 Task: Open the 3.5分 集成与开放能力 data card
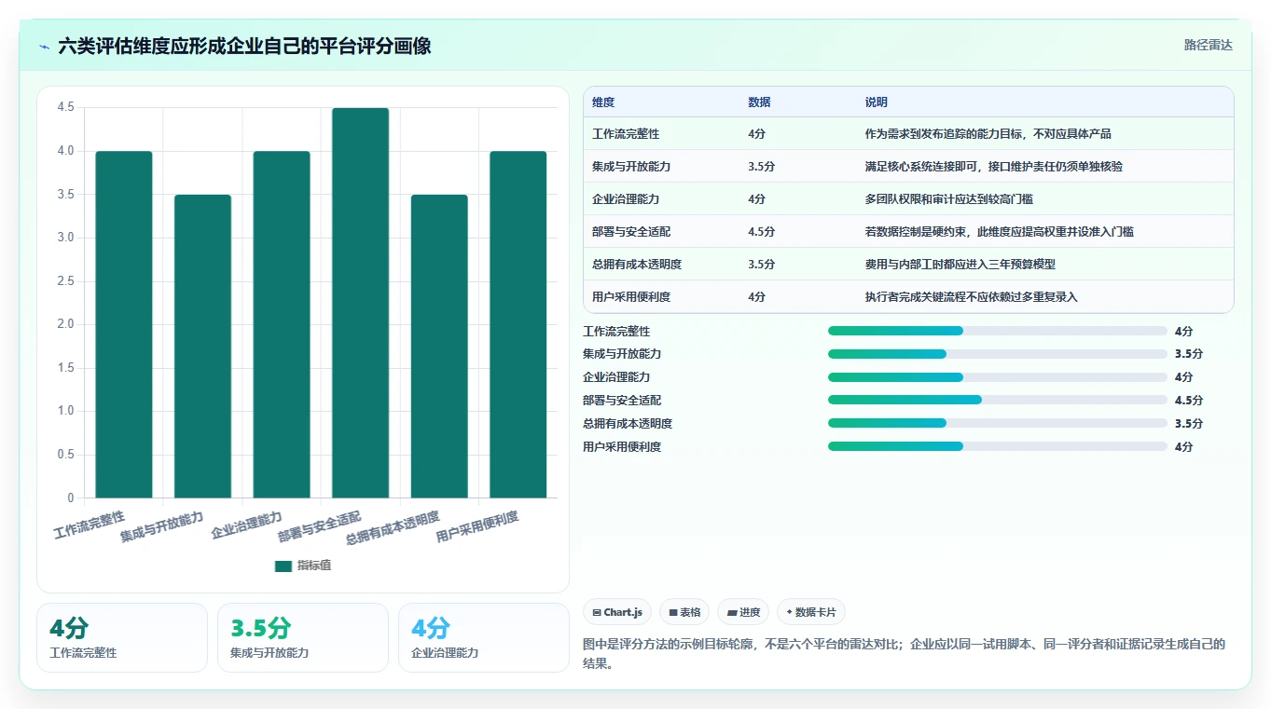click(303, 637)
